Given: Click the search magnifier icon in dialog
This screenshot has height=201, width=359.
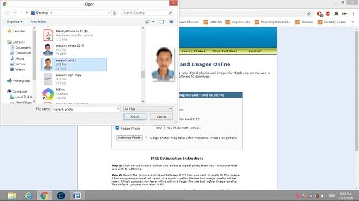Looking at the screenshot, I should point(171,13).
